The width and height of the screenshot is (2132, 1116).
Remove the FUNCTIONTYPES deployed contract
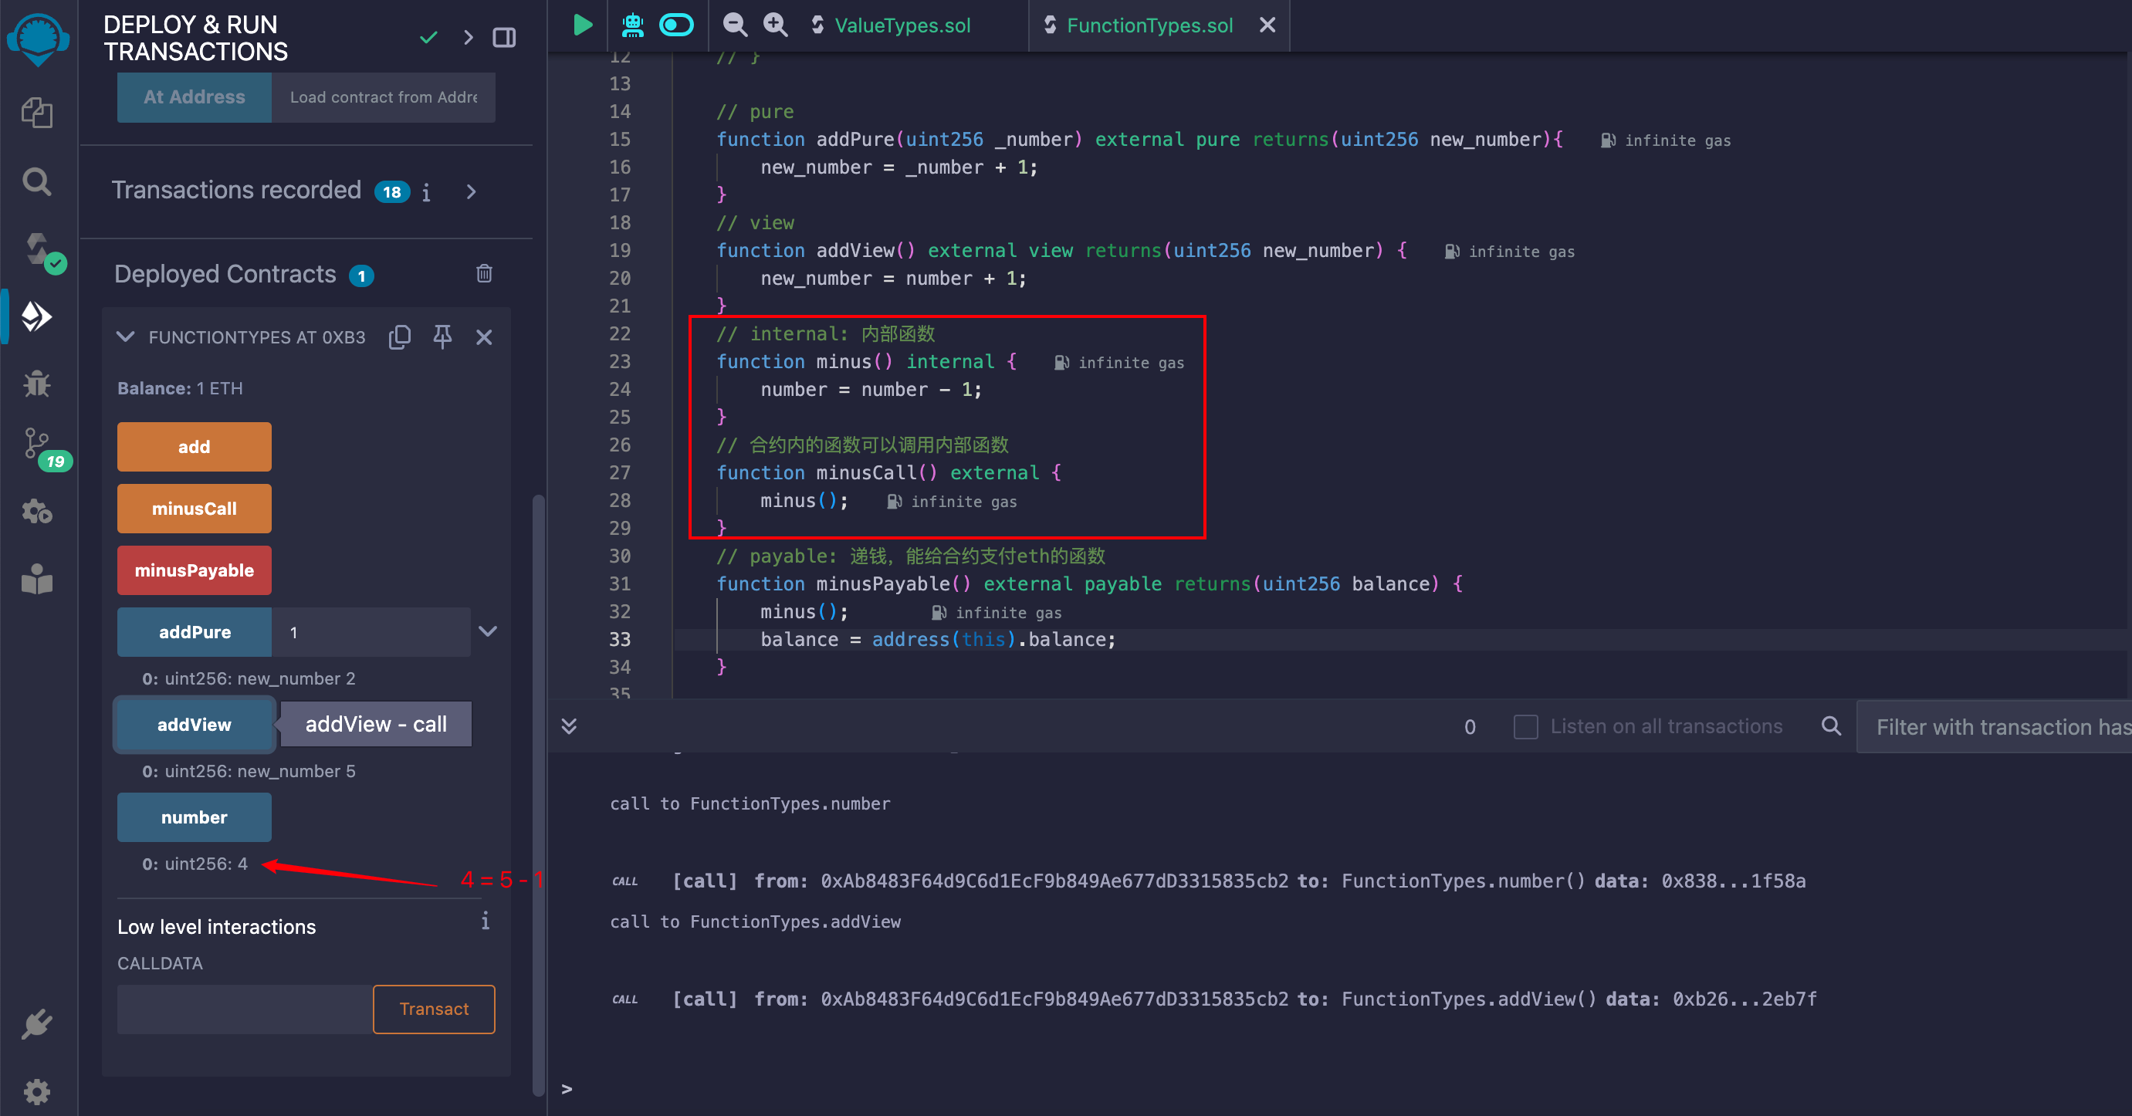point(484,336)
